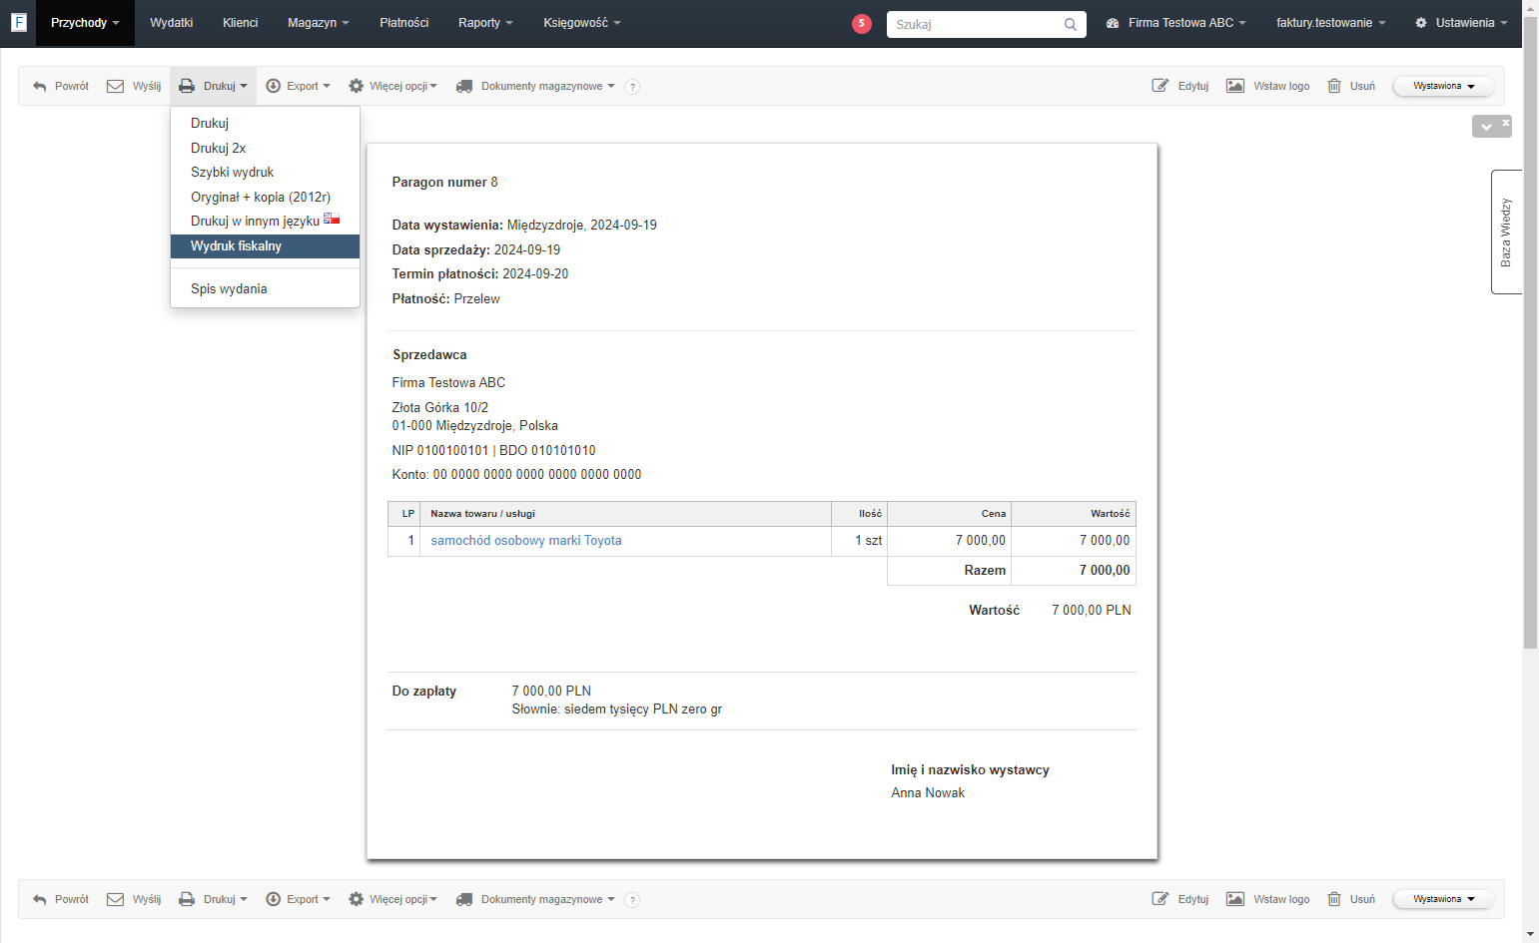Collapse panel using chevron button at top right
The width and height of the screenshot is (1539, 943).
tap(1486, 127)
